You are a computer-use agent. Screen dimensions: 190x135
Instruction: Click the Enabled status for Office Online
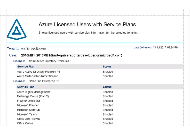pyautogui.click(x=108, y=123)
